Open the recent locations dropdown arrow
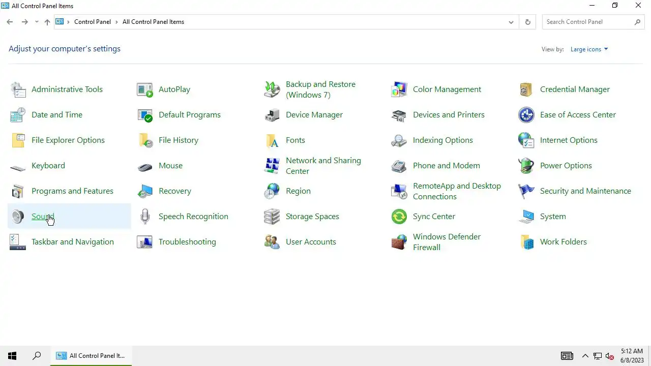Viewport: 651px width, 366px height. click(x=37, y=22)
